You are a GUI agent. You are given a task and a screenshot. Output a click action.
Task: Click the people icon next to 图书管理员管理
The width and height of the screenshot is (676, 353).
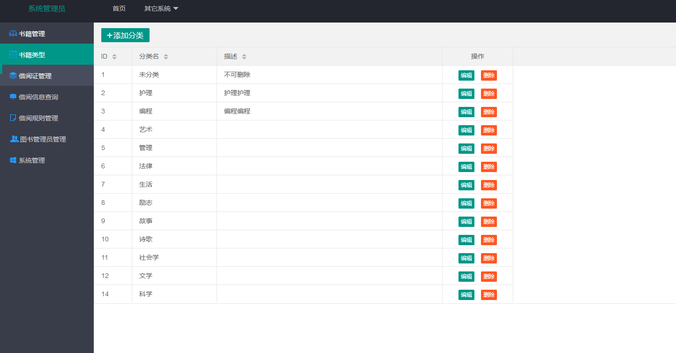[x=12, y=139]
